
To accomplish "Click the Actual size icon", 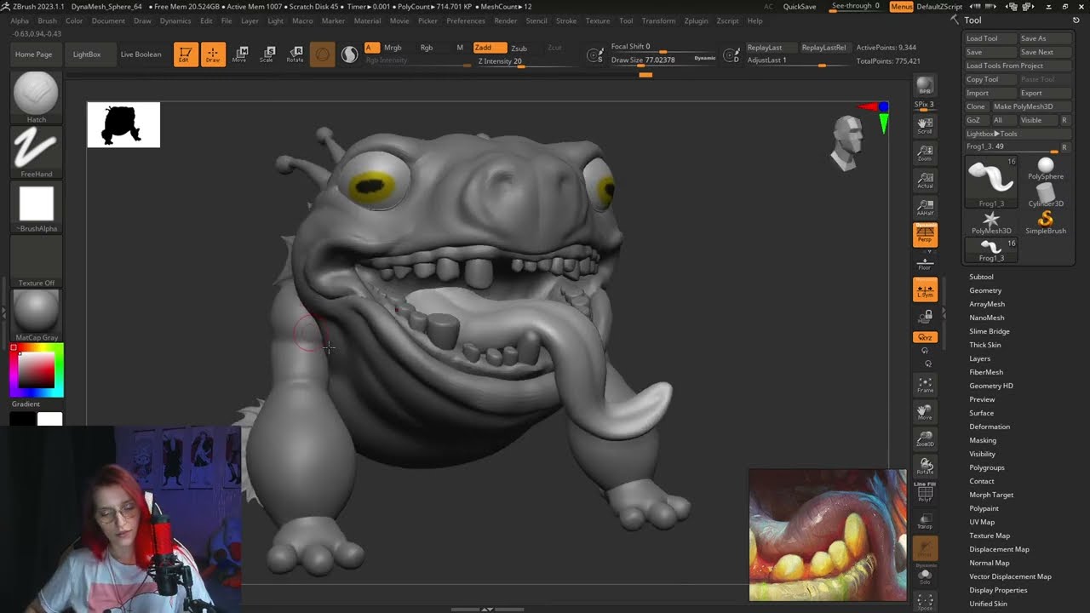I will point(925,180).
